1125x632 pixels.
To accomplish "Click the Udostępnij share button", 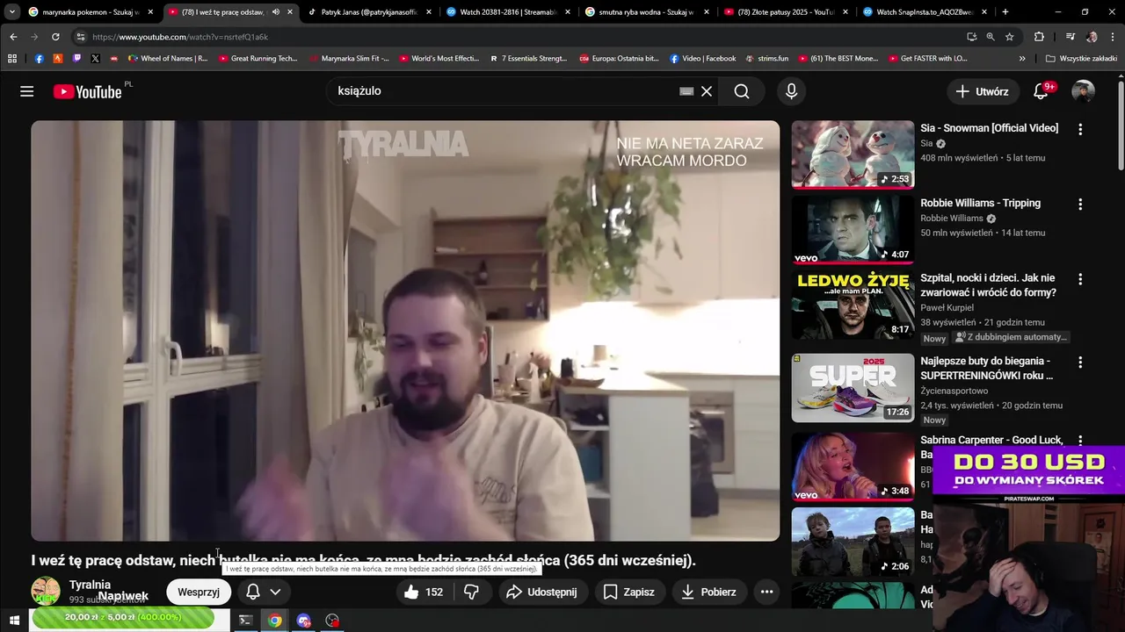I will click(541, 592).
